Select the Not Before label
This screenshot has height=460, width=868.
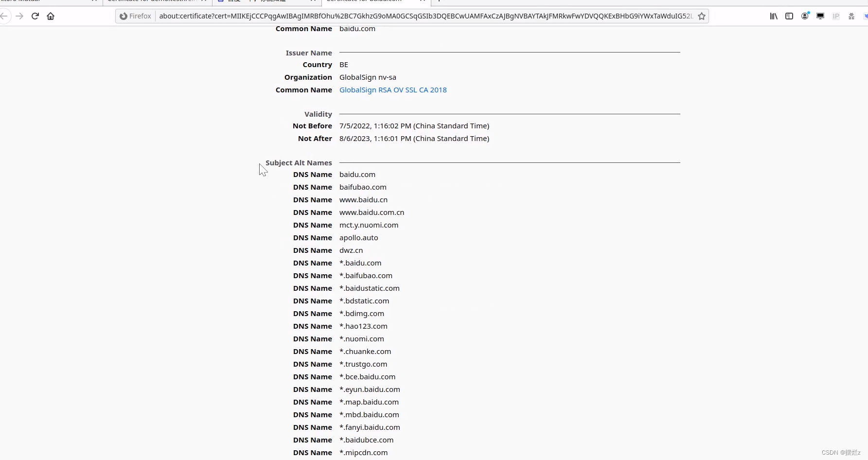click(312, 126)
